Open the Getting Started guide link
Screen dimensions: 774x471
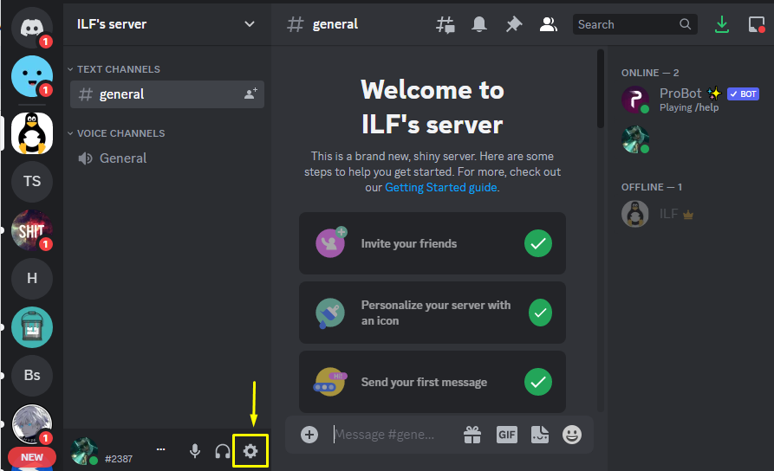(441, 187)
